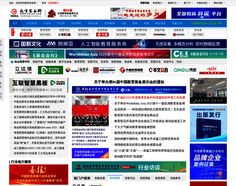Open 中国教育装备行业协会官网 link

(x=206, y=23)
